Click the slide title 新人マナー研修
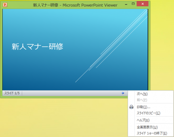The height and width of the screenshot is (137, 174). coord(38,47)
